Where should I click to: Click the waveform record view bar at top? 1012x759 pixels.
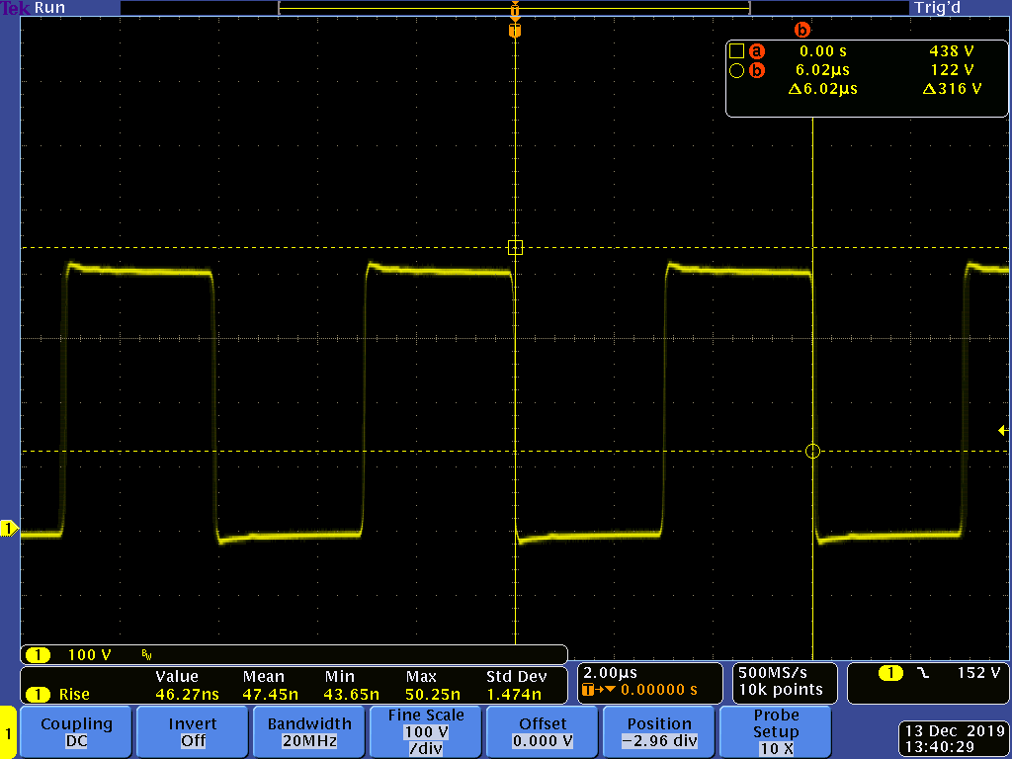514,8
